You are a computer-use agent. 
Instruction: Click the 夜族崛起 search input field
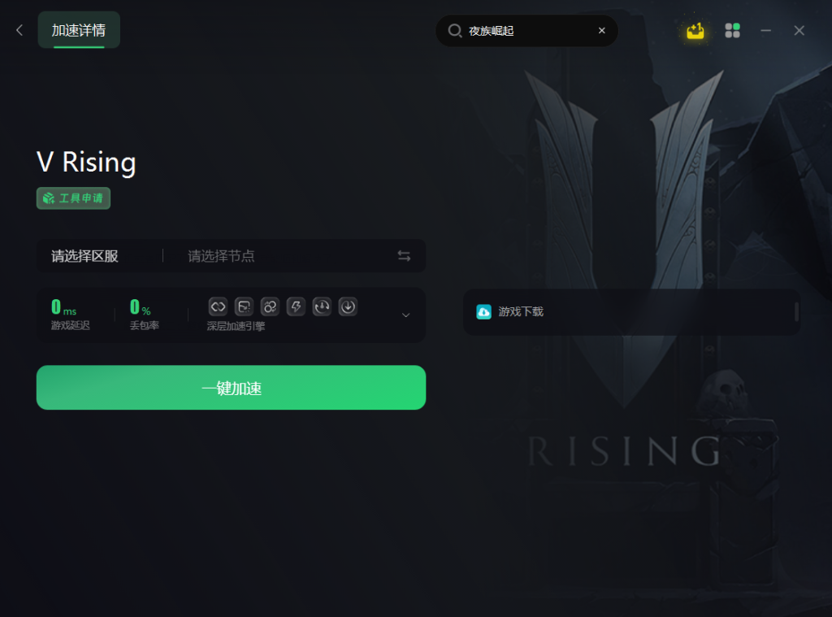click(526, 31)
